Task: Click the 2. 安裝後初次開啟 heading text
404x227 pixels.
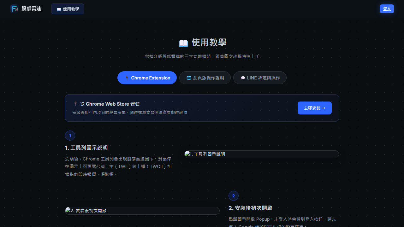Action: (x=250, y=208)
